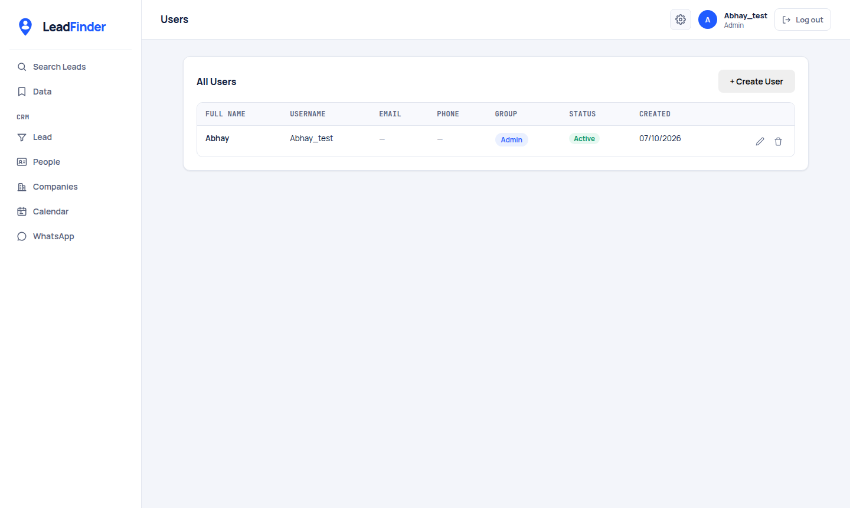This screenshot has height=508, width=850.
Task: Open the WhatsApp section
Action: [71, 236]
